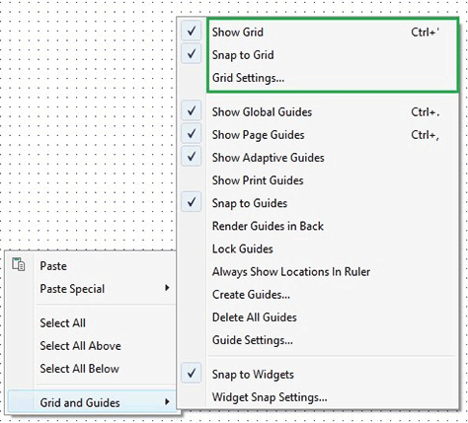Uncheck the Show Grid checkmark
The width and height of the screenshot is (468, 423).
pos(192,32)
